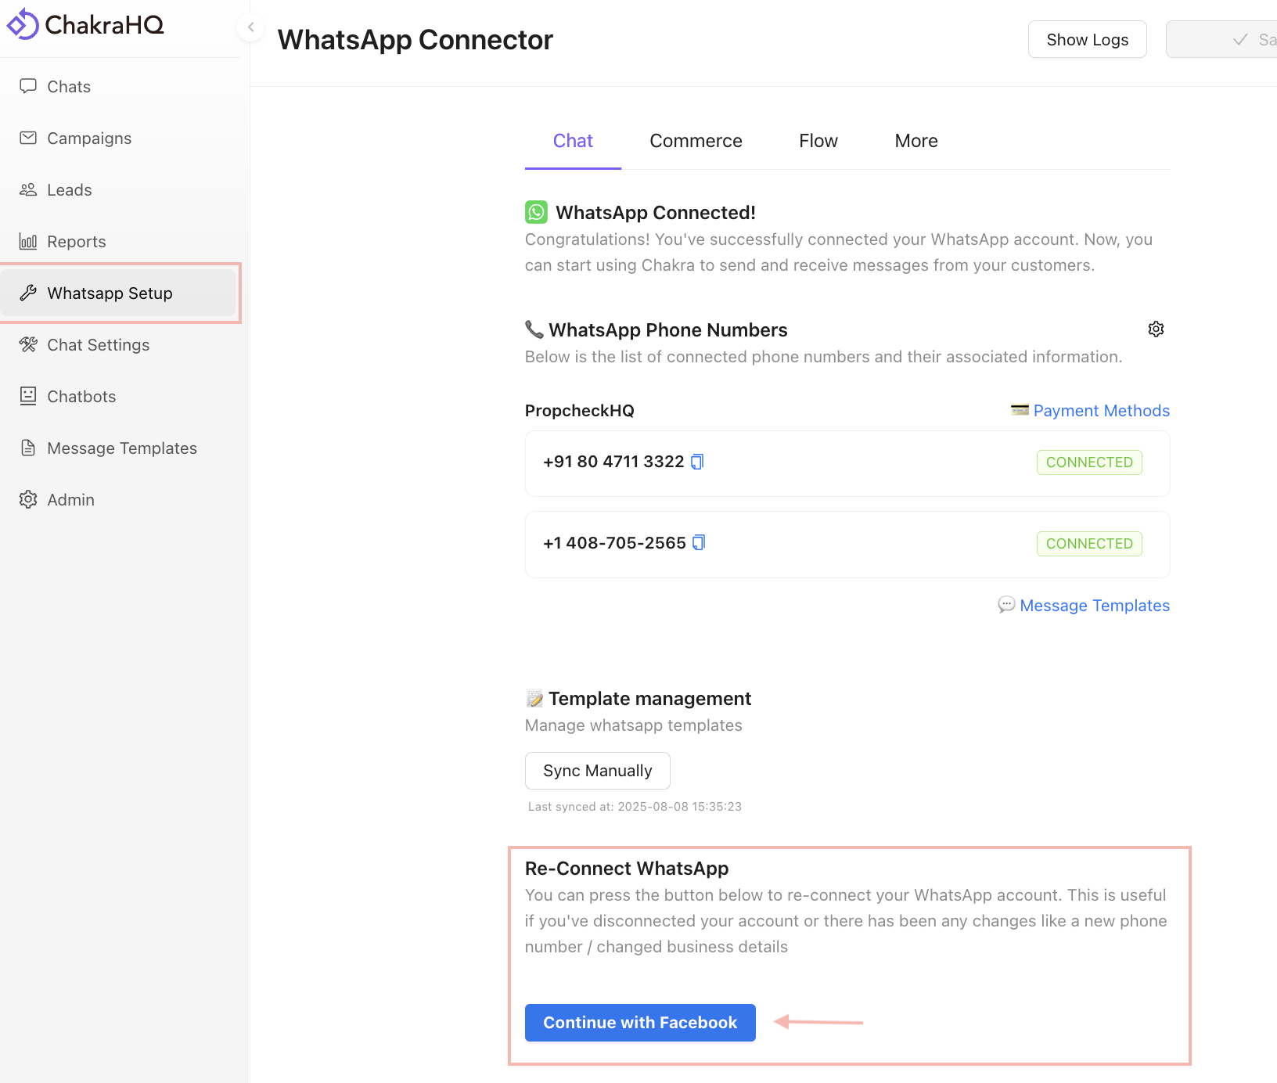Open Message Templates link below phone numbers
1277x1083 pixels.
point(1095,605)
